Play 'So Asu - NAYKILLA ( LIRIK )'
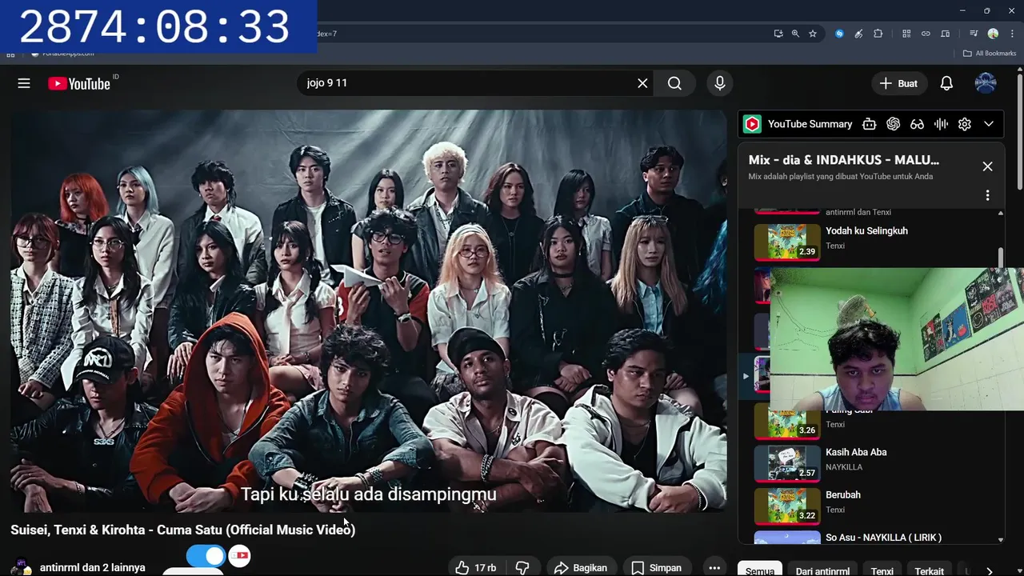This screenshot has height=576, width=1024. 883,537
